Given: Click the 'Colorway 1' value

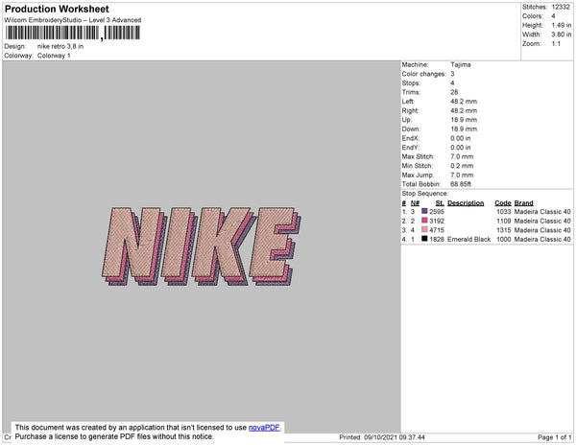Looking at the screenshot, I should (54, 56).
